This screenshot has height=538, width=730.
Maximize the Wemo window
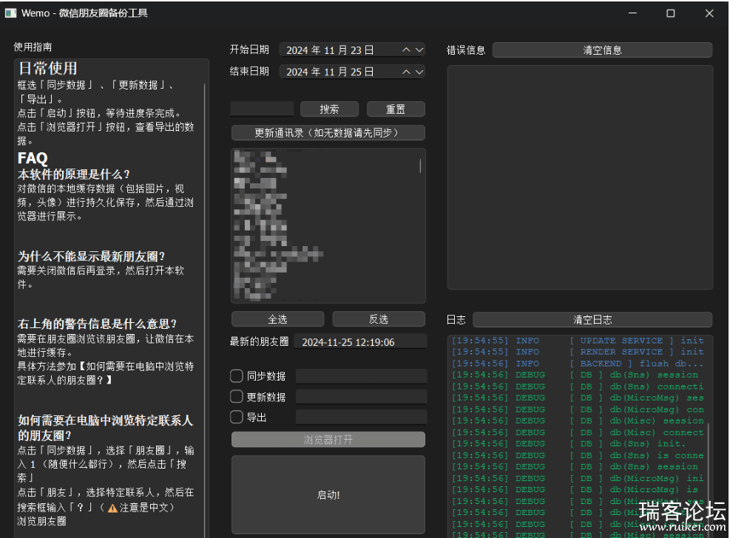pyautogui.click(x=670, y=13)
